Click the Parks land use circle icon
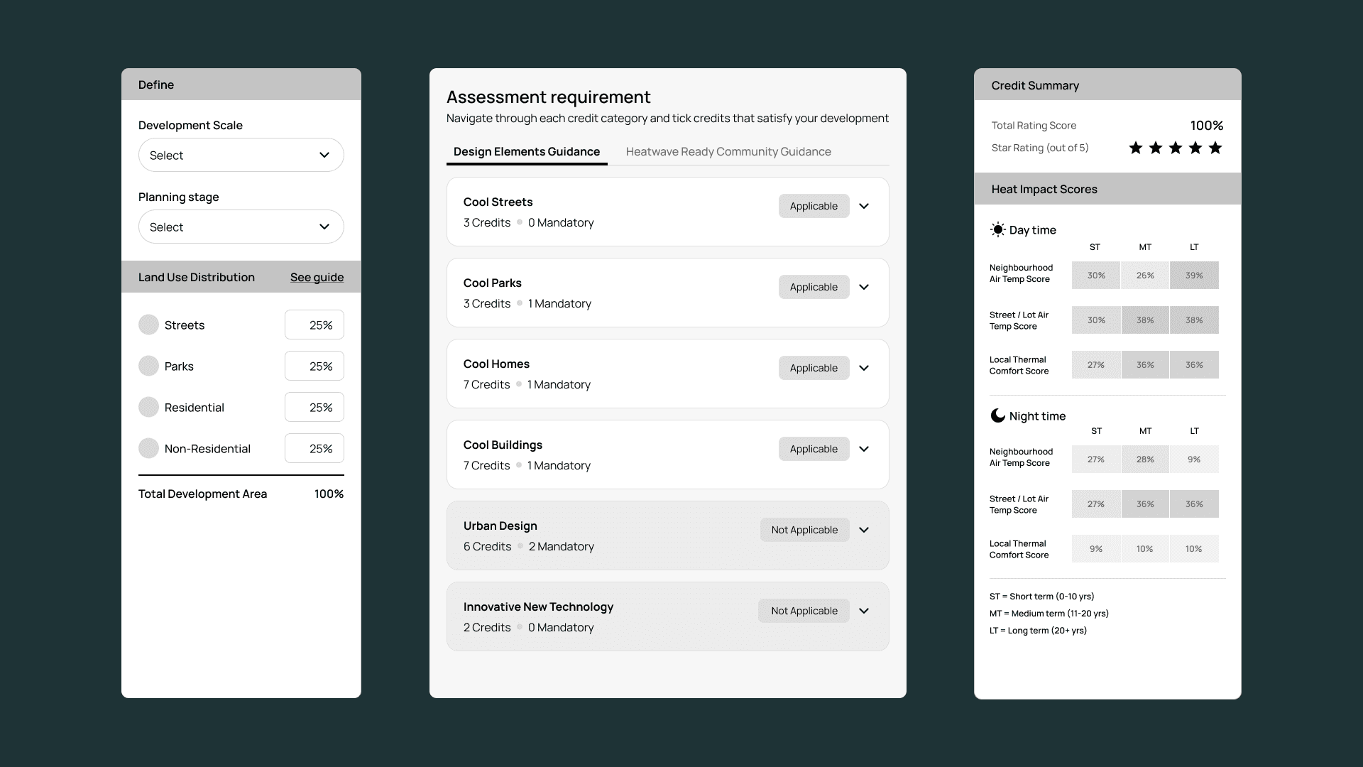Screen dimensions: 1363x767 coord(148,366)
